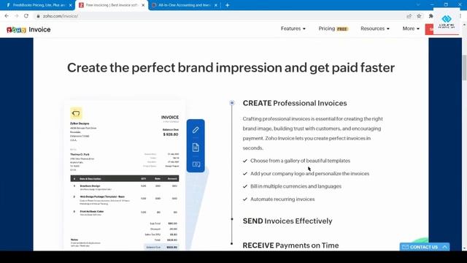Viewport: 467px width, 263px height.
Task: Click the red sign up button in header
Action: (430, 29)
